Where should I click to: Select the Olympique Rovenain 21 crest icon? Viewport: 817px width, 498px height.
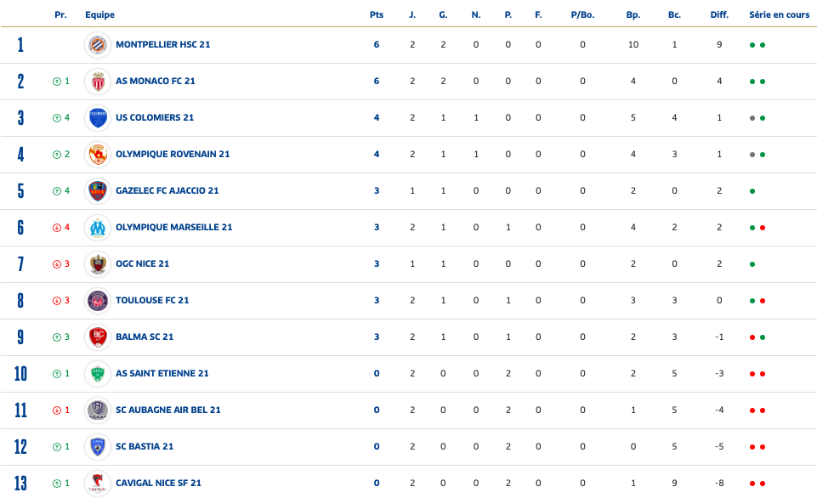98,154
